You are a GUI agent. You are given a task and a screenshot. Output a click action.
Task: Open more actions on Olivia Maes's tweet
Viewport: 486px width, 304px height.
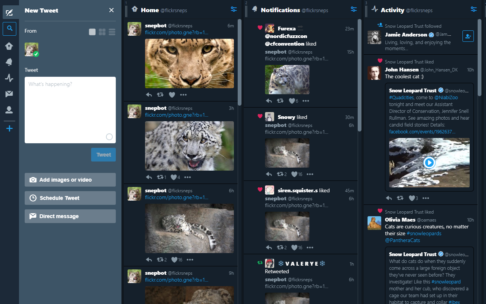click(426, 198)
